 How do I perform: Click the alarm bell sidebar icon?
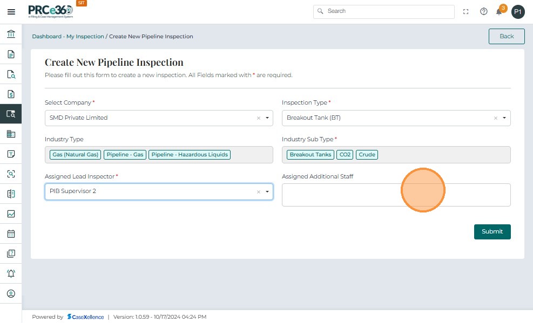click(x=11, y=273)
